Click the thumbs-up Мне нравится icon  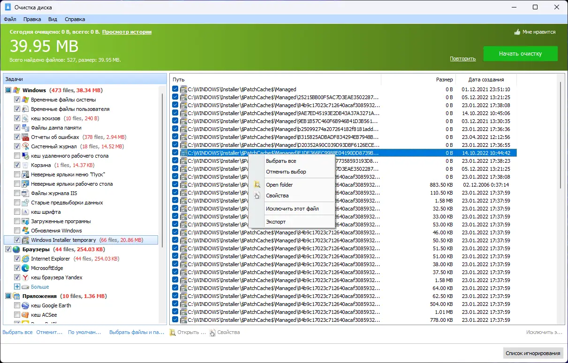517,32
